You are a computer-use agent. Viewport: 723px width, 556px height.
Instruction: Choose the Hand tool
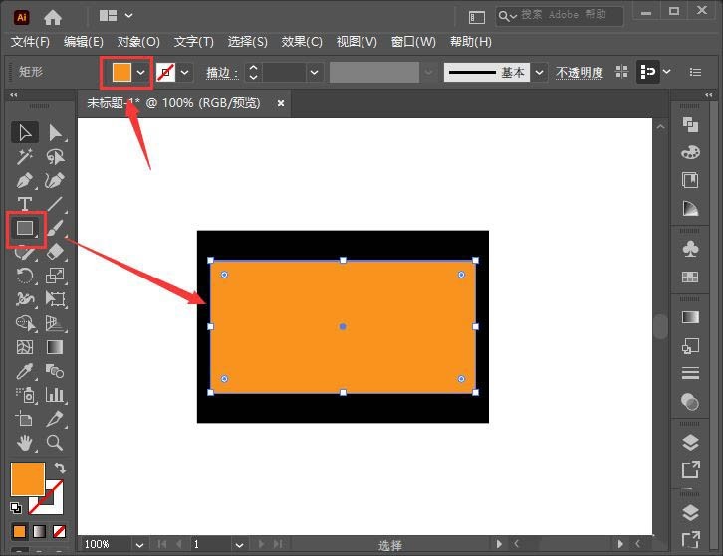click(25, 443)
